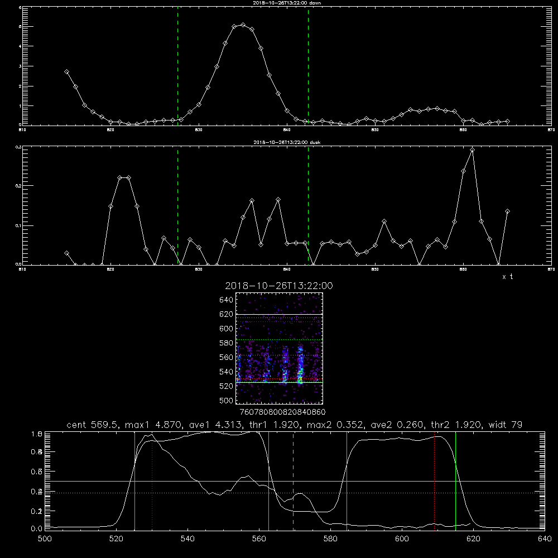Click the last diamond of the dawn curve
Image resolution: width=558 pixels, height=558 pixels.
(507, 121)
